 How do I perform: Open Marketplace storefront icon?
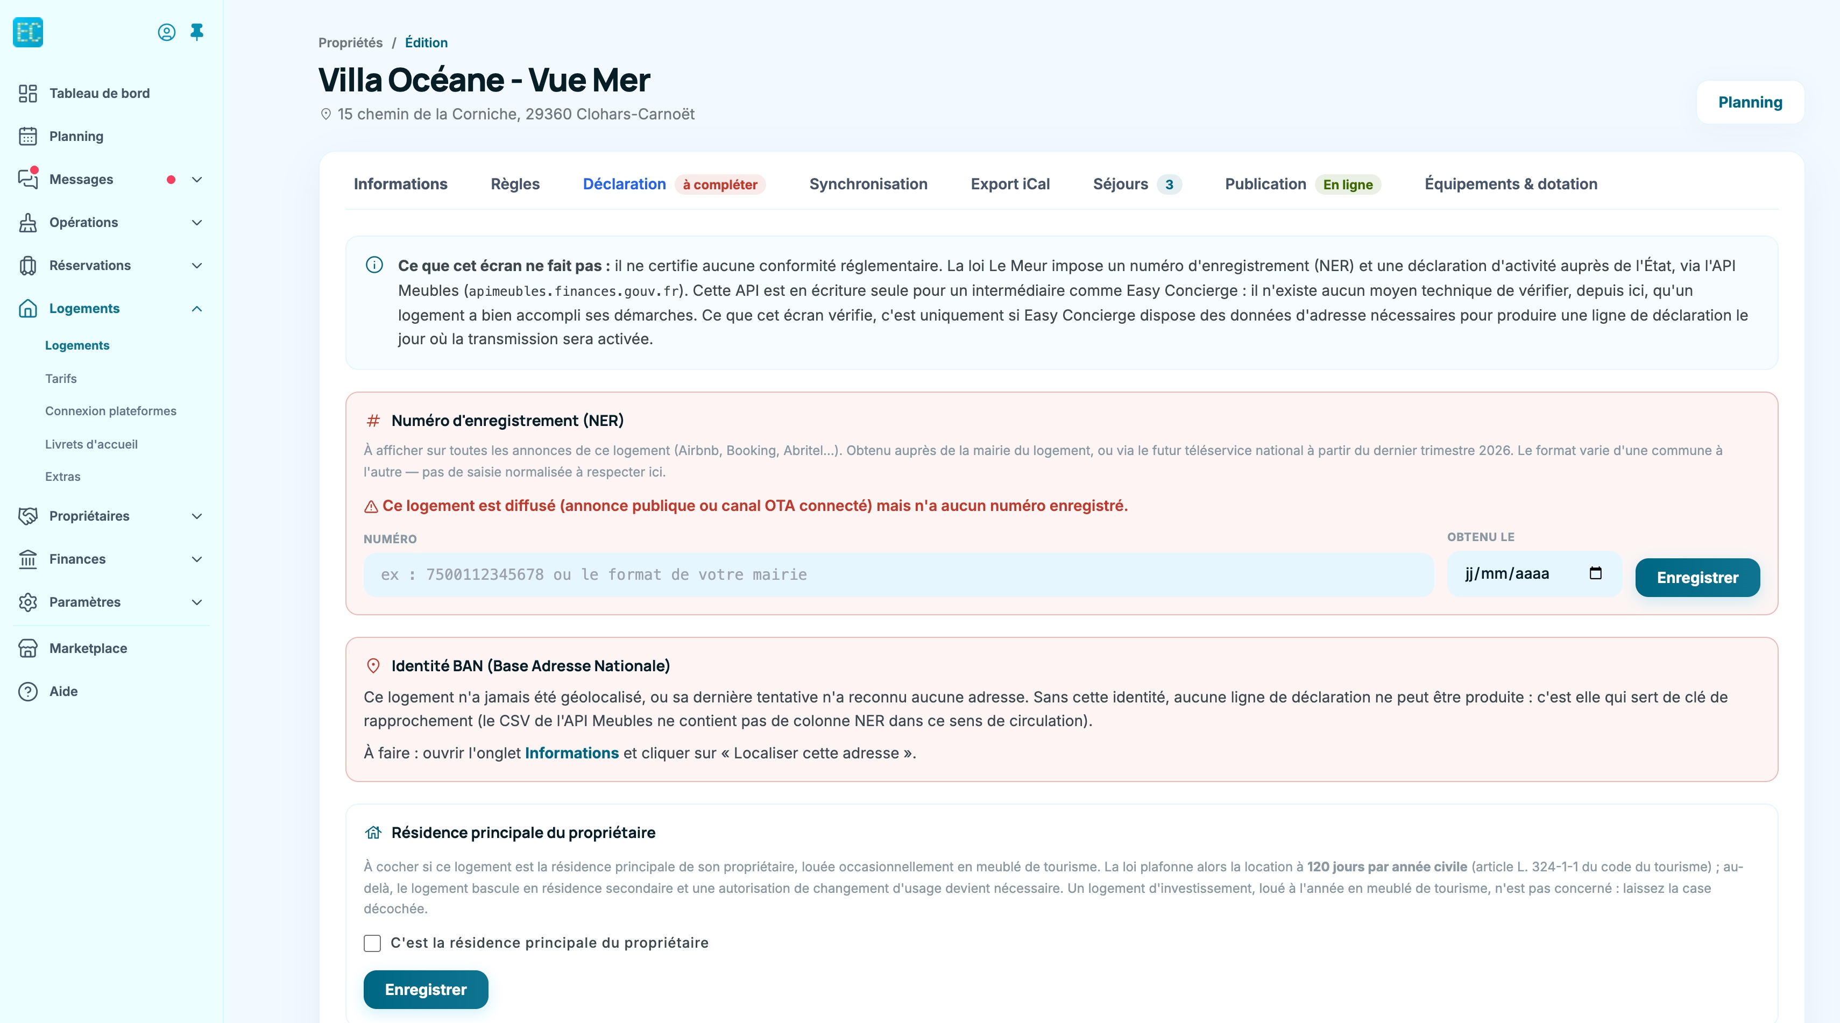(x=28, y=648)
